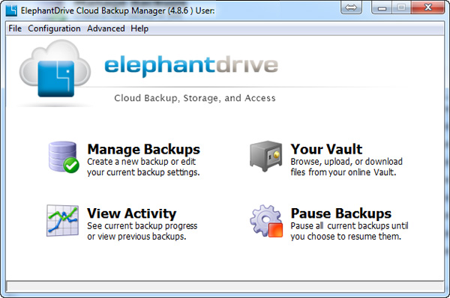Viewport: 450px width, 298px height.
Task: Click 'Create a new backup or edit' description
Action: pos(141,162)
